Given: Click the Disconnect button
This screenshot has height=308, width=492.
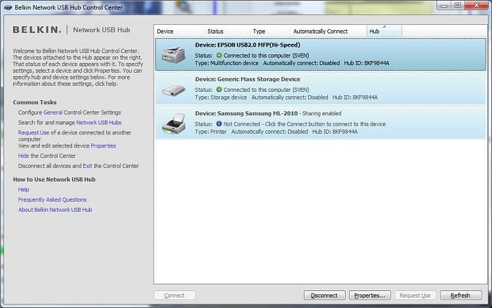Looking at the screenshot, I should [x=325, y=295].
